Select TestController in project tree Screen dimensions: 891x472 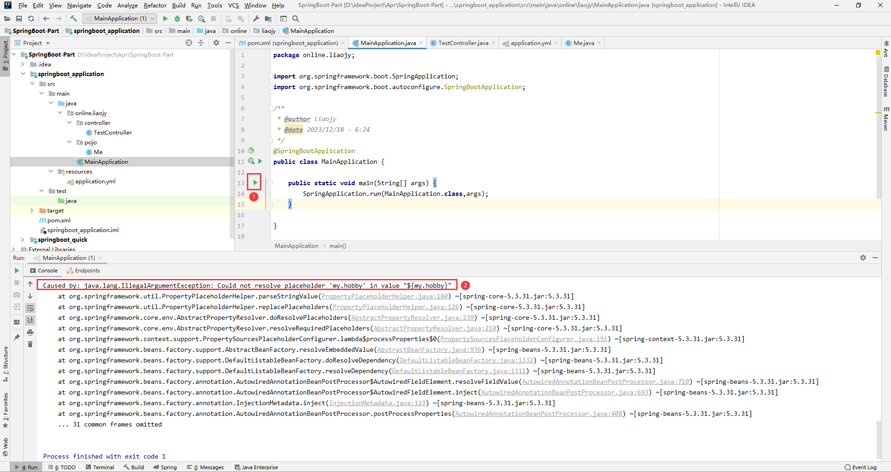point(112,132)
